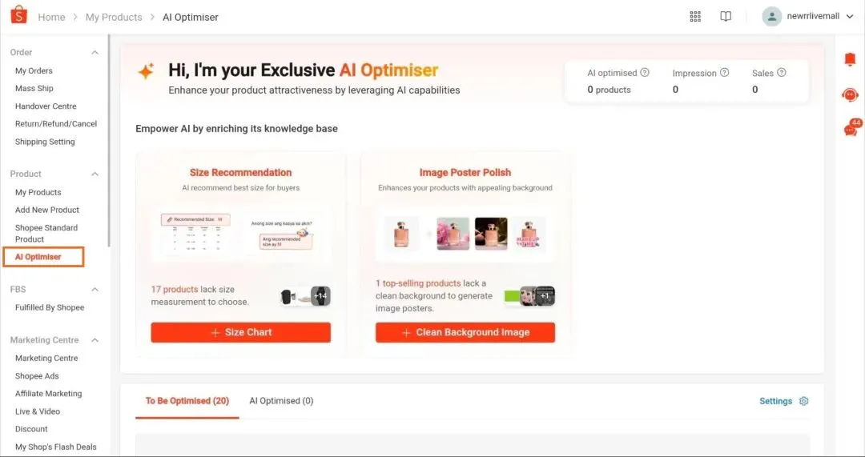Open chat icon with 44 badge
The image size is (865, 457).
pos(851,128)
